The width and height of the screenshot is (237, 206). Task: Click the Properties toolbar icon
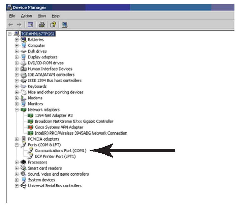click(x=31, y=25)
